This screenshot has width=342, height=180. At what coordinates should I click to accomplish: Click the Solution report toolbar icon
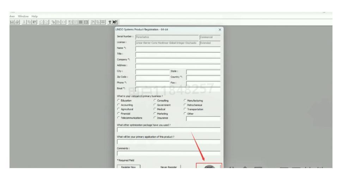pos(75,22)
